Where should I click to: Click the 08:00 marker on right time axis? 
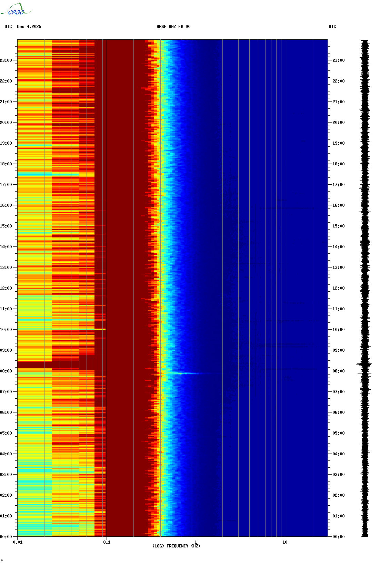(338, 371)
